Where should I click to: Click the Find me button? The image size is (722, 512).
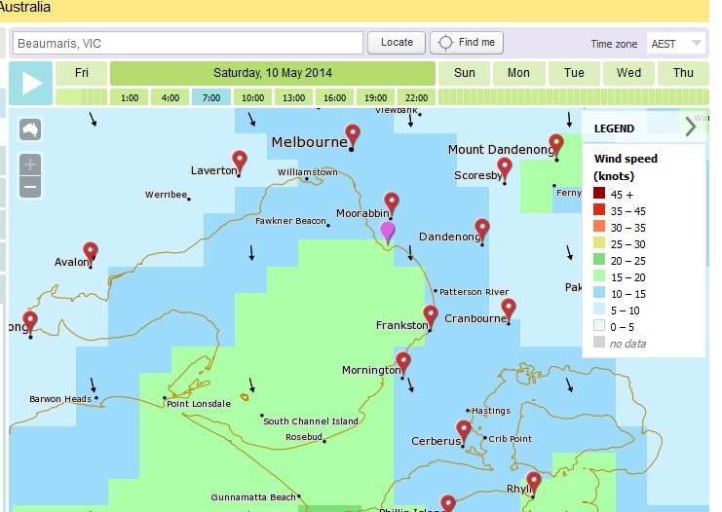click(x=466, y=43)
